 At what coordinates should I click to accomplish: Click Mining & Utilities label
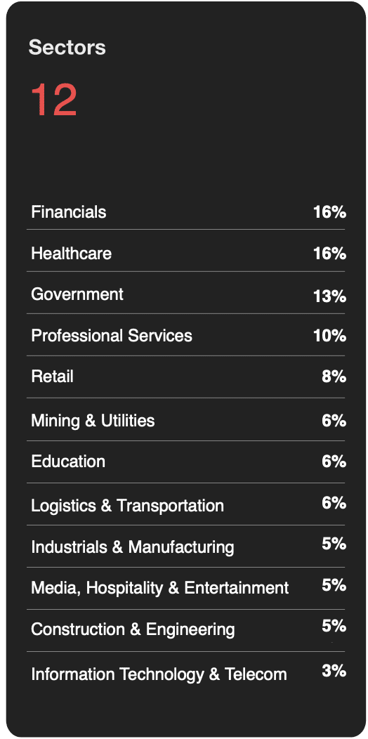pyautogui.click(x=93, y=420)
